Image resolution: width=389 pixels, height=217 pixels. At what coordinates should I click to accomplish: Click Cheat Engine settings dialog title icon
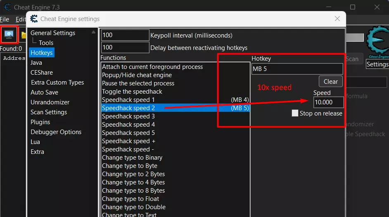(34, 19)
